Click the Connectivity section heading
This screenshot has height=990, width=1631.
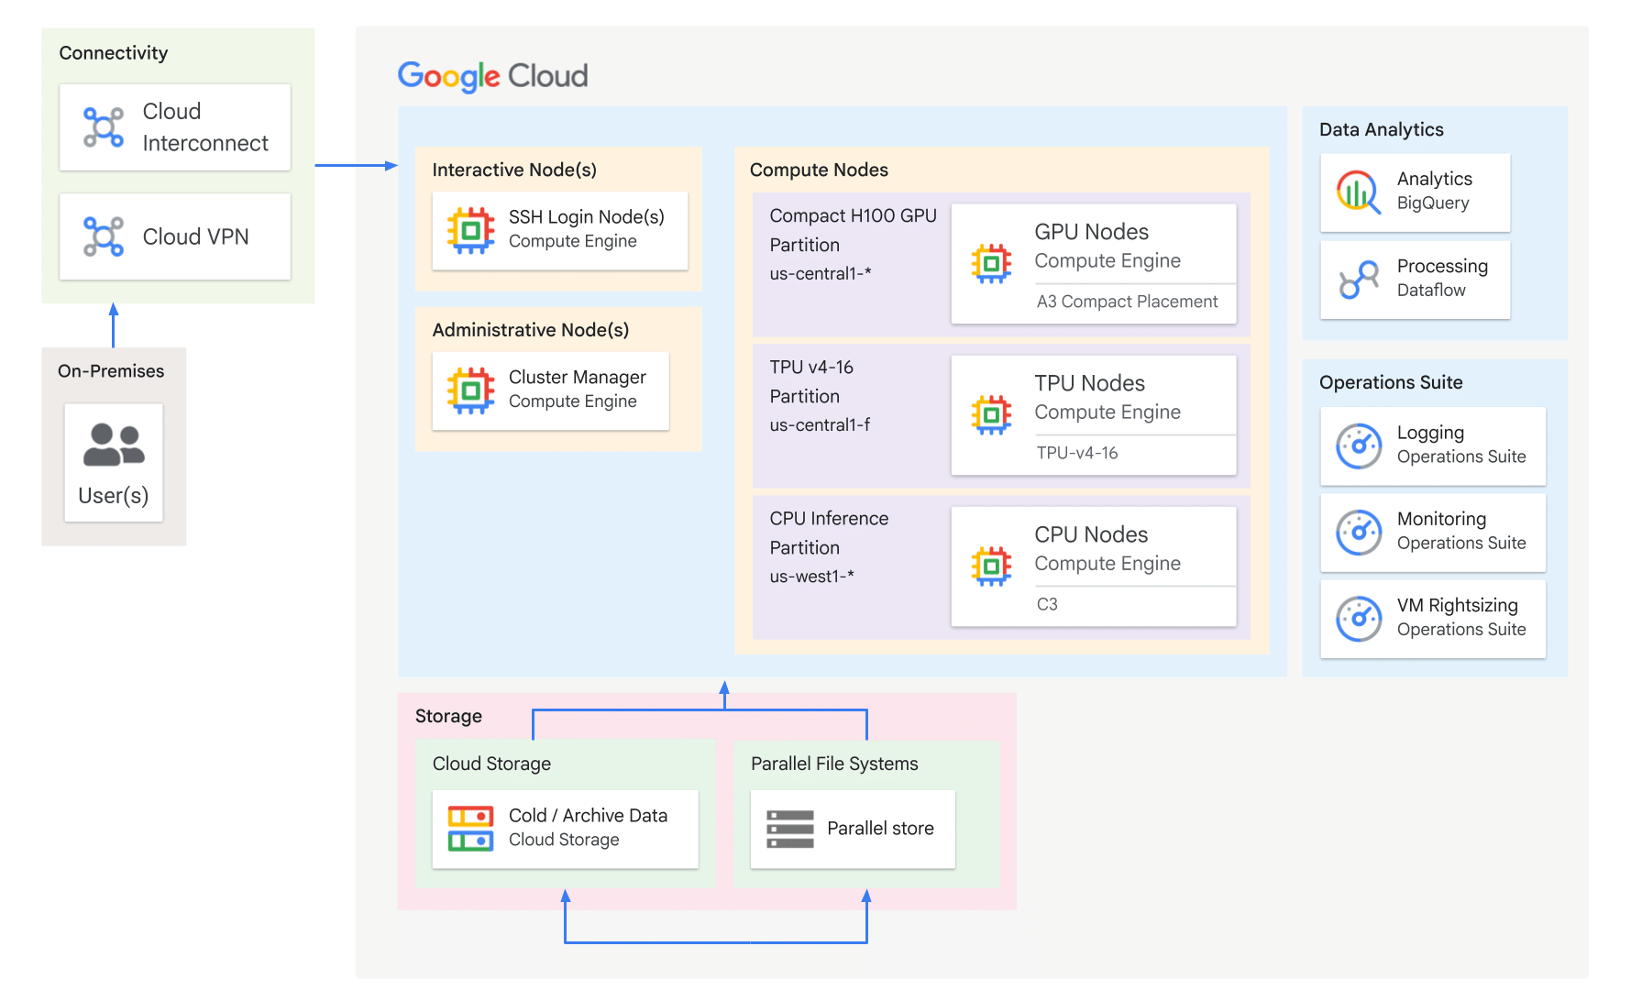[114, 53]
